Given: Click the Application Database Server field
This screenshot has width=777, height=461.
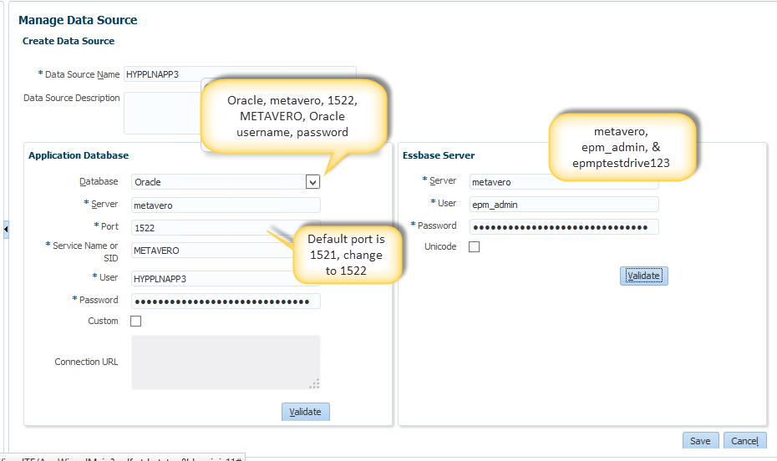Looking at the screenshot, I should tap(226, 205).
